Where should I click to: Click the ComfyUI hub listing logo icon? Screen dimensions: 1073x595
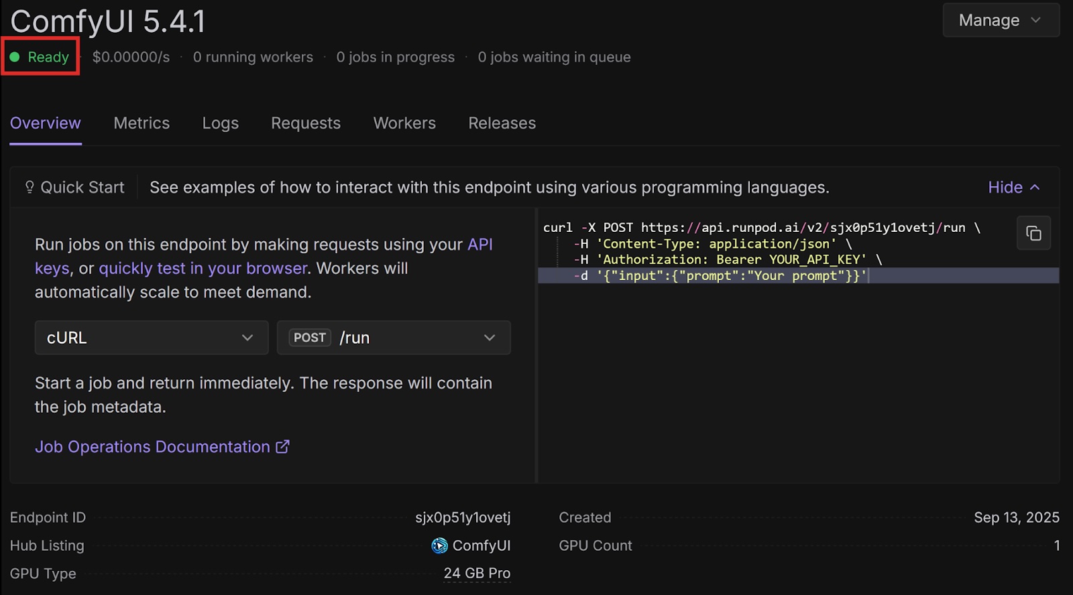coord(439,545)
